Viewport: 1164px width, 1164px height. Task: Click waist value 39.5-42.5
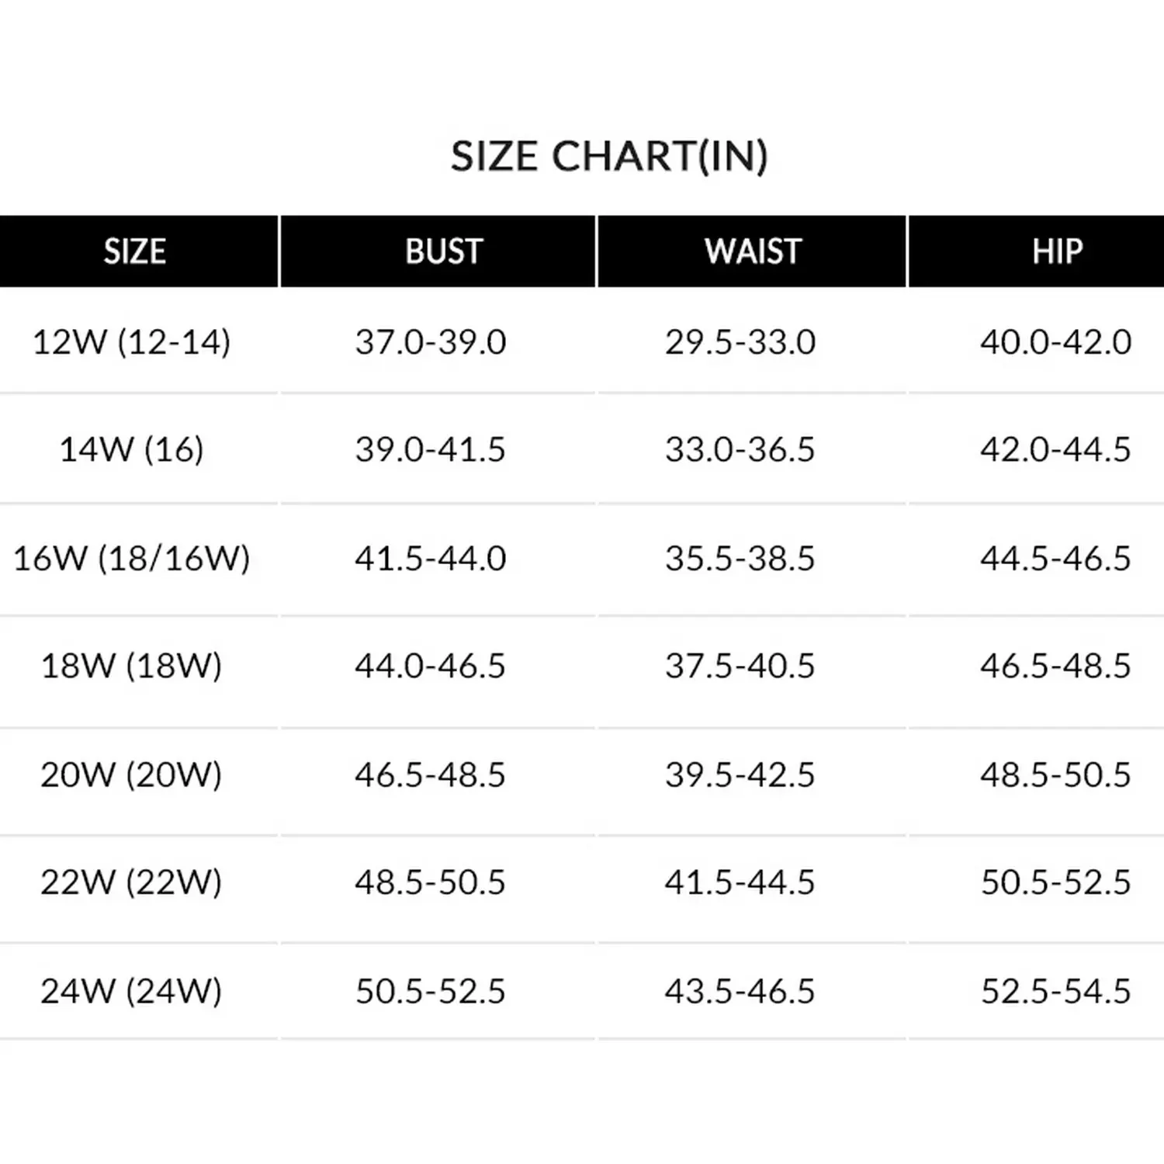click(x=740, y=774)
